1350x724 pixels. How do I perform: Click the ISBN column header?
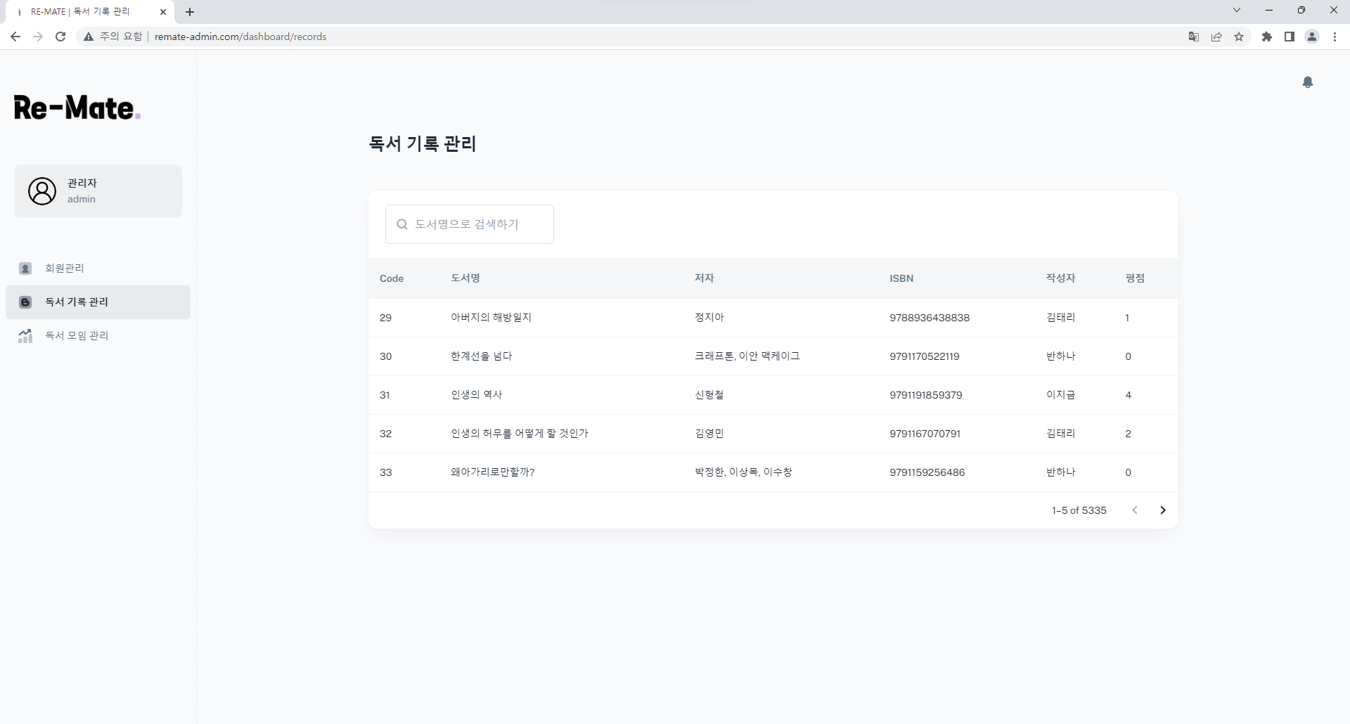tap(901, 278)
